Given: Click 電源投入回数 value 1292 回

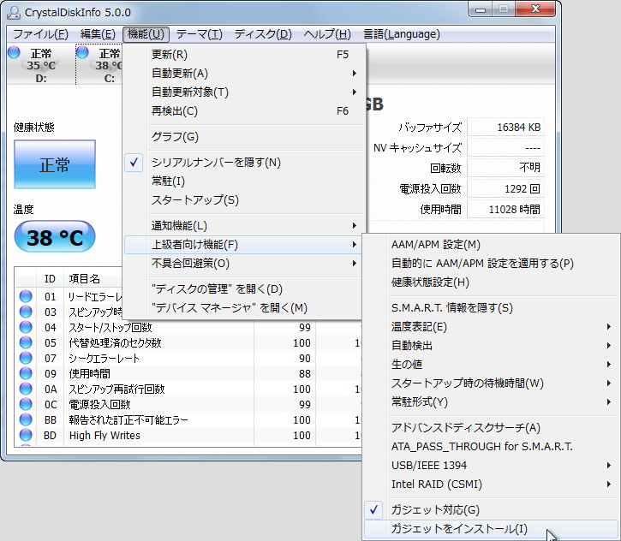Looking at the screenshot, I should pyautogui.click(x=505, y=189).
